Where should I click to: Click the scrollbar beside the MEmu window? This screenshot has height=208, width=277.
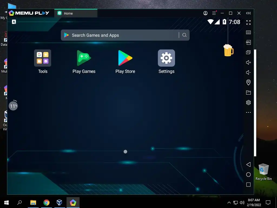[x=255, y=103]
